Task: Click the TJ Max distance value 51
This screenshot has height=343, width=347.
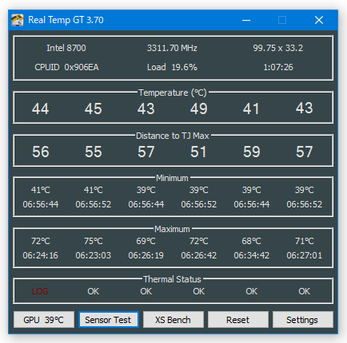Action: point(198,152)
